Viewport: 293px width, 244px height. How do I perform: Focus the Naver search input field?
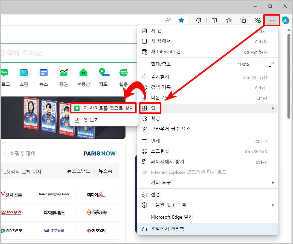pyautogui.click(x=69, y=53)
